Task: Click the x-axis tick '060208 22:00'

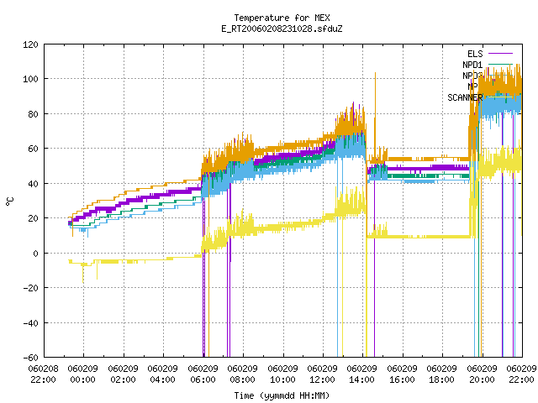Action: (x=44, y=374)
